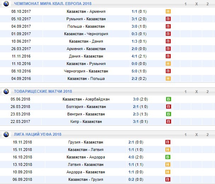The image size is (215, 184).
Task: Click loss badge for Казахстан - Грузия
Action: tap(168, 179)
